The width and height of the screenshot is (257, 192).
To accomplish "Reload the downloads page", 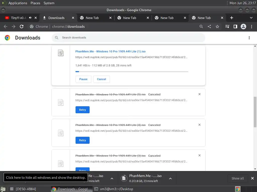I will 22,26.
